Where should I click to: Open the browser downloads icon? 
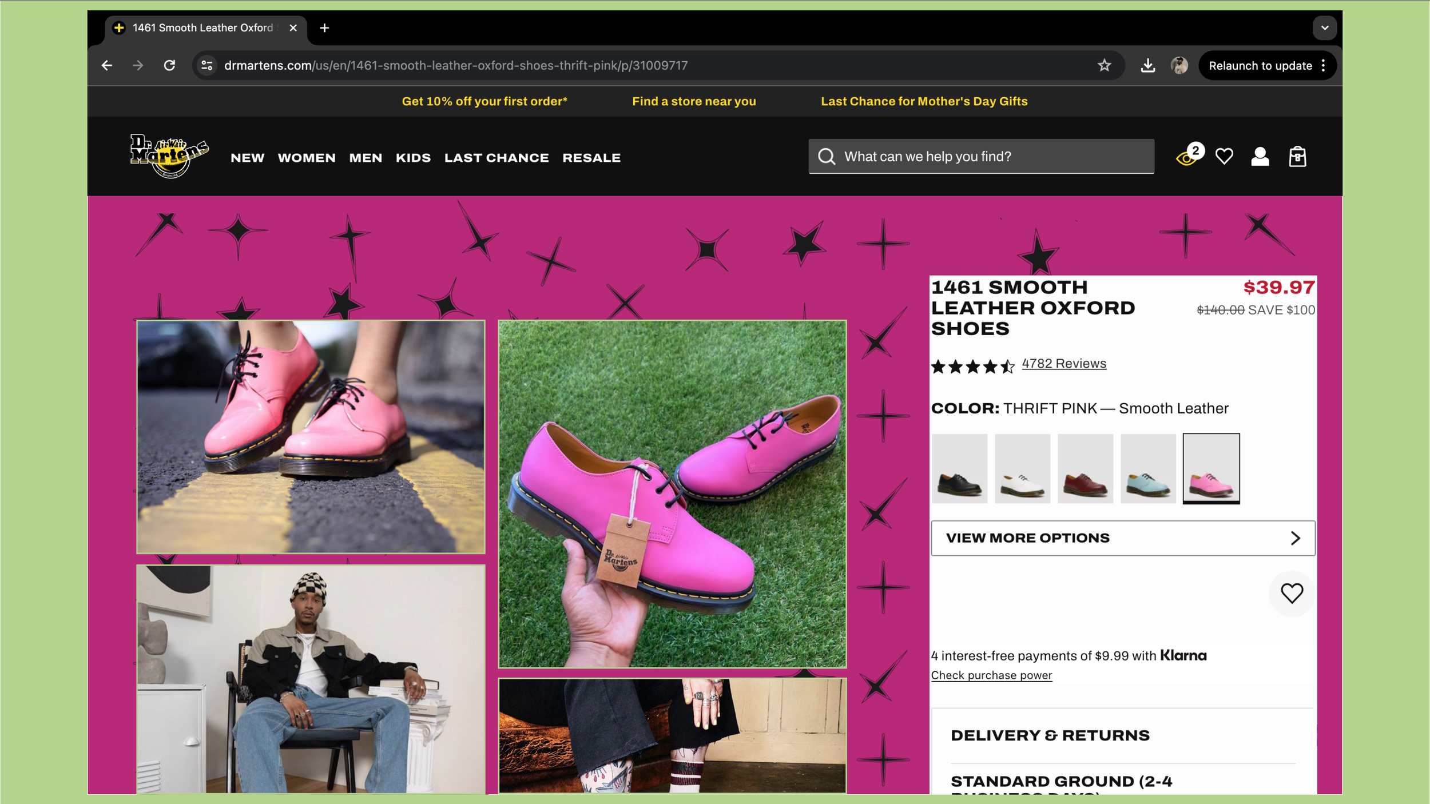(x=1147, y=66)
